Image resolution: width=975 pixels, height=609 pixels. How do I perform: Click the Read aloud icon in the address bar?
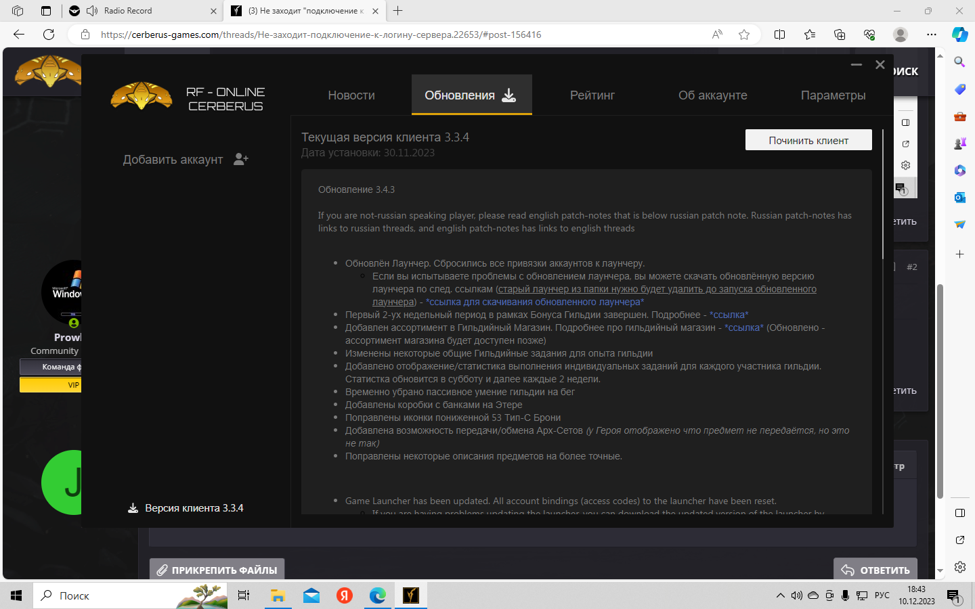click(x=717, y=35)
